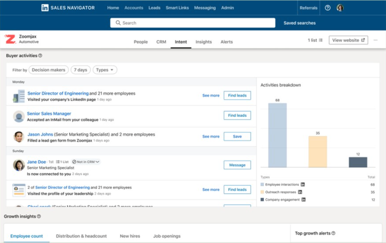Viewport: 386px width, 243px height.
Task: Switch to the People tab
Action: pyautogui.click(x=141, y=42)
